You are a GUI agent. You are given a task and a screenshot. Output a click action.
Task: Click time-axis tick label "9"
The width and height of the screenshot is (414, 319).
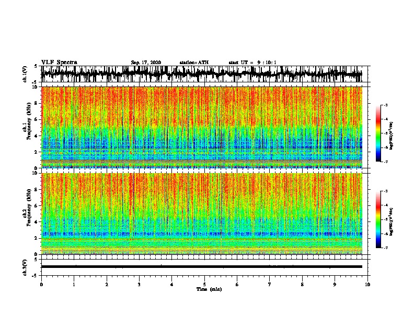[335, 285]
